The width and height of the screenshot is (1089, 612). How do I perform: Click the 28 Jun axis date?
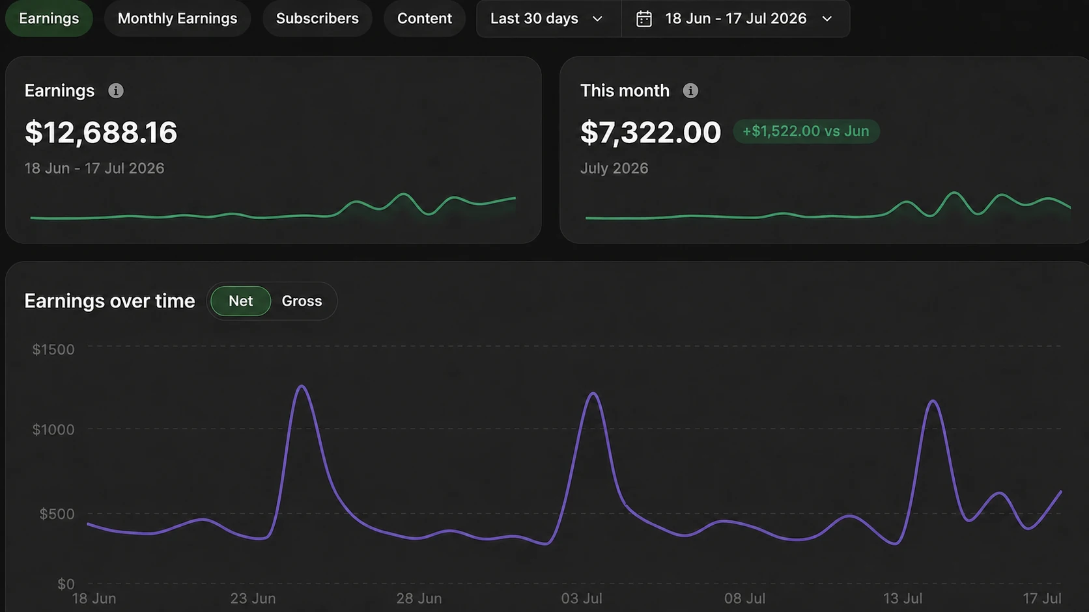click(419, 599)
